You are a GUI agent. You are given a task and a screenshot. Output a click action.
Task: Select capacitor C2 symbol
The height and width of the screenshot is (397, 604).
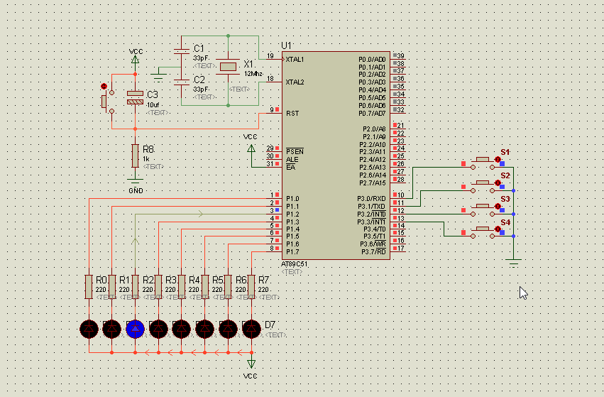tap(182, 82)
